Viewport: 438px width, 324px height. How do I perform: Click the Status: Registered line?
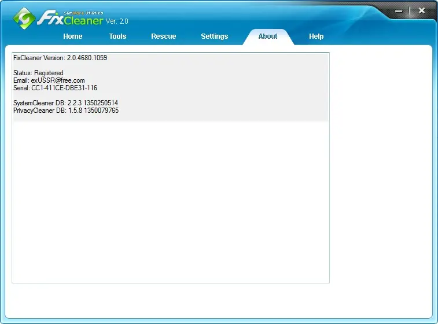38,73
